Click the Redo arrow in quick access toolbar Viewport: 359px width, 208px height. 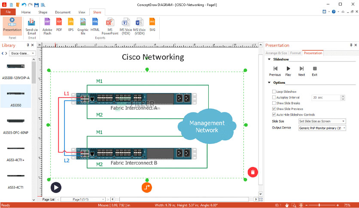(30, 5)
